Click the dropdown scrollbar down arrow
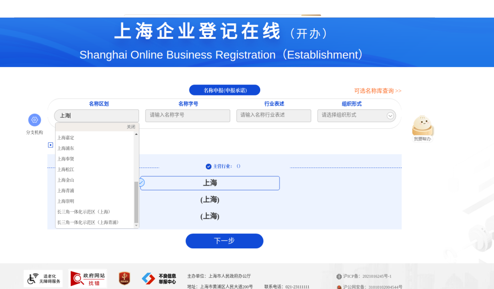494x289 pixels. 136,226
